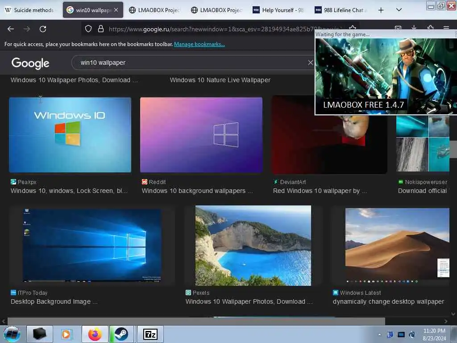Screen dimensions: 457x343
Task: Switch to the second LMAOBOX Project tab
Action: coord(216,10)
